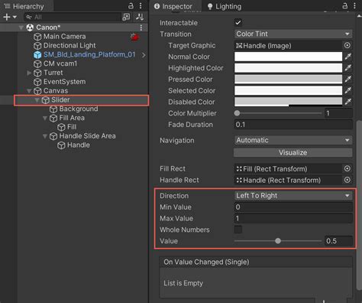Click the Pressed Color swatch
This screenshot has width=362, height=303.
pyautogui.click(x=288, y=79)
